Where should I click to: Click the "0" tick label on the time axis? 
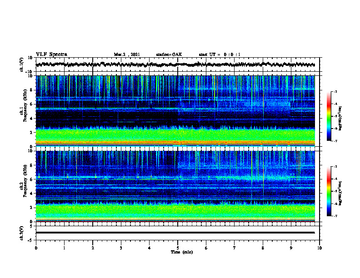point(36,248)
